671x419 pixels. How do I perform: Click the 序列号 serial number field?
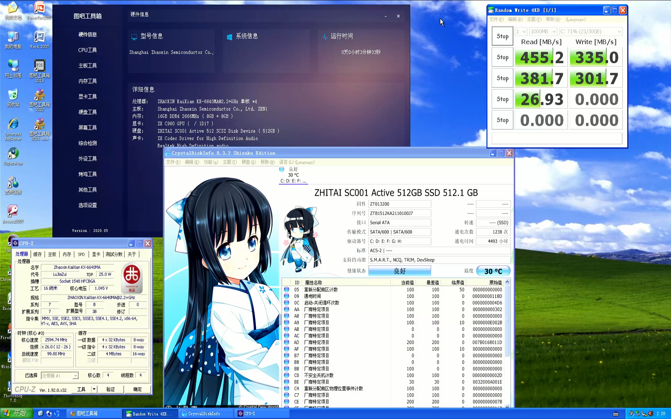coord(399,213)
